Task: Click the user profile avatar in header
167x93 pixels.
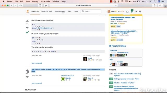Action: [109, 11]
